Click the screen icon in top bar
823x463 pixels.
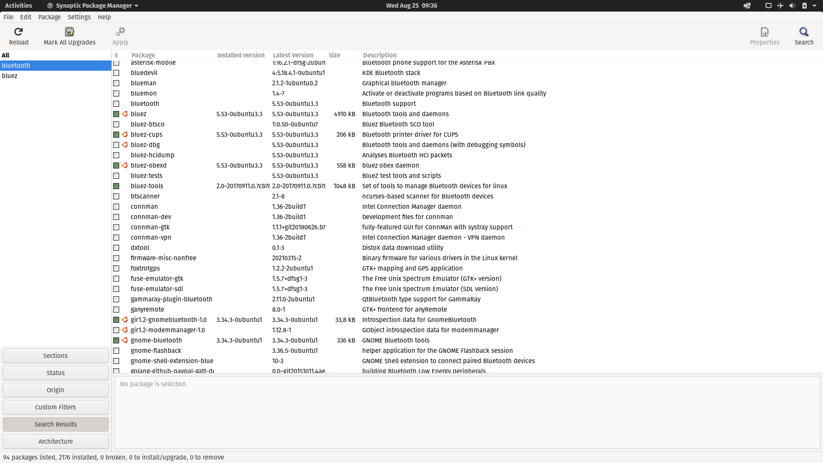coord(768,6)
